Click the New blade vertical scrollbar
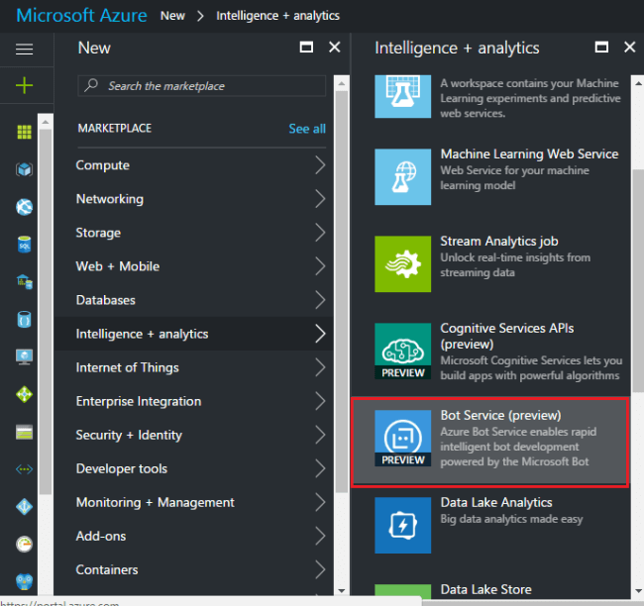This screenshot has width=644, height=606. 341,291
